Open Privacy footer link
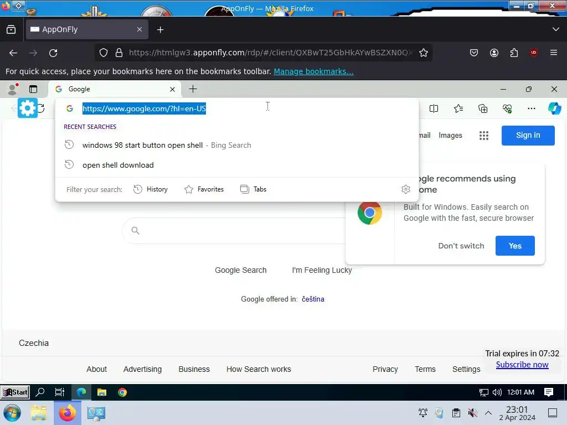Viewport: 567px width, 425px height. click(x=385, y=369)
